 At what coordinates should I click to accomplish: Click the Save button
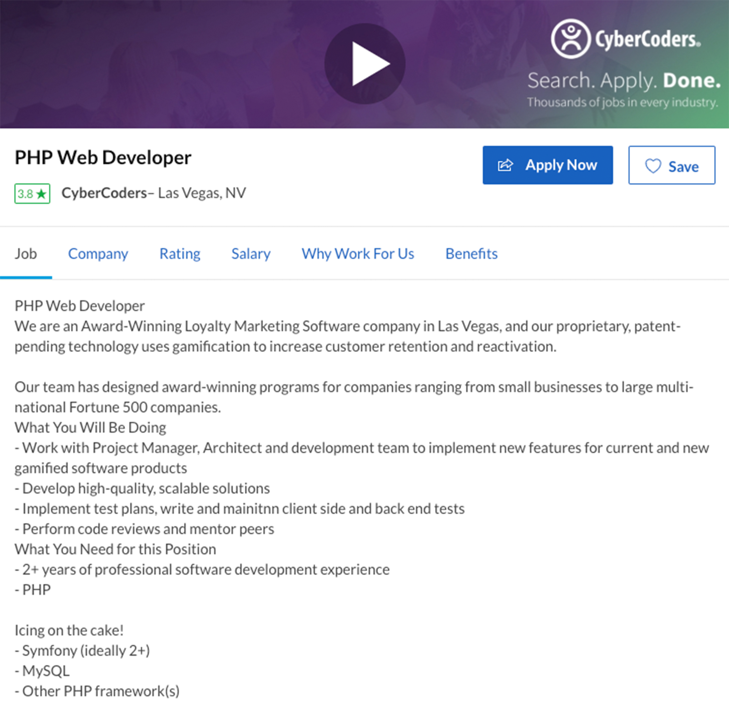(671, 166)
